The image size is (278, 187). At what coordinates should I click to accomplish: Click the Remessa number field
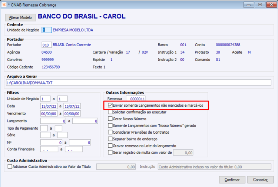pyautogui.click(x=136, y=98)
